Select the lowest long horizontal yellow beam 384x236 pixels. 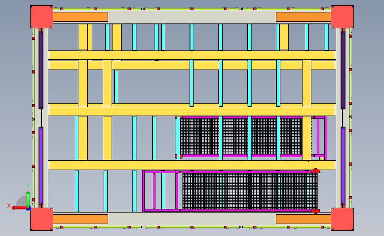(192, 165)
